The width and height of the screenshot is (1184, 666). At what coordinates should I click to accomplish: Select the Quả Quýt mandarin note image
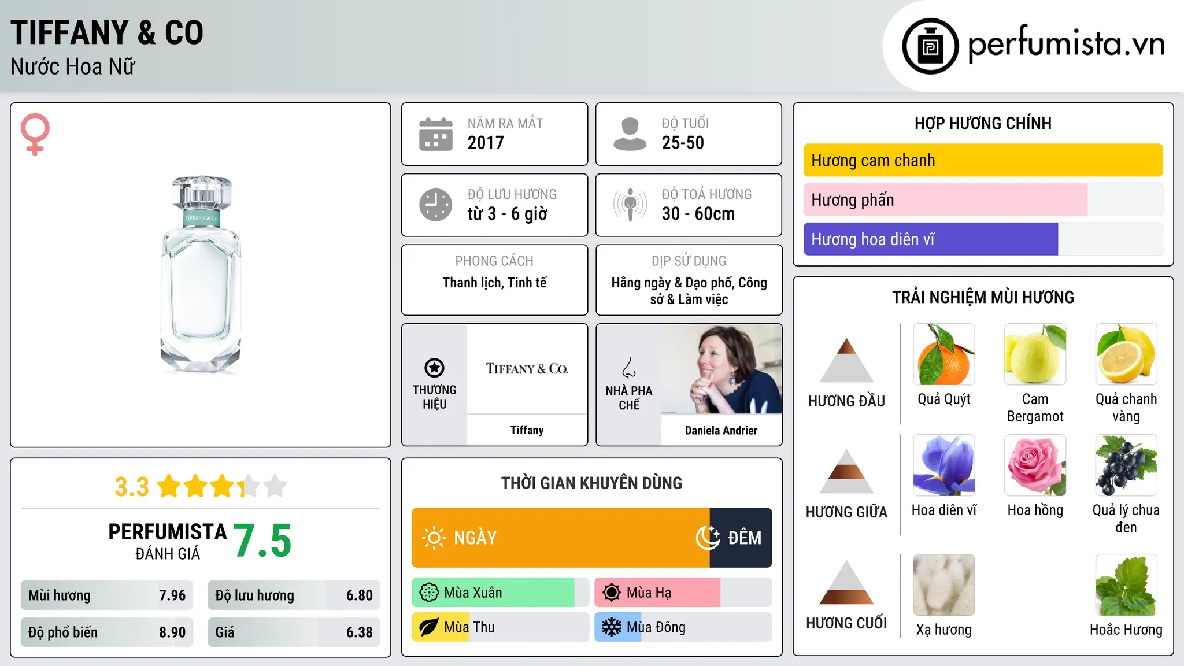(x=944, y=354)
